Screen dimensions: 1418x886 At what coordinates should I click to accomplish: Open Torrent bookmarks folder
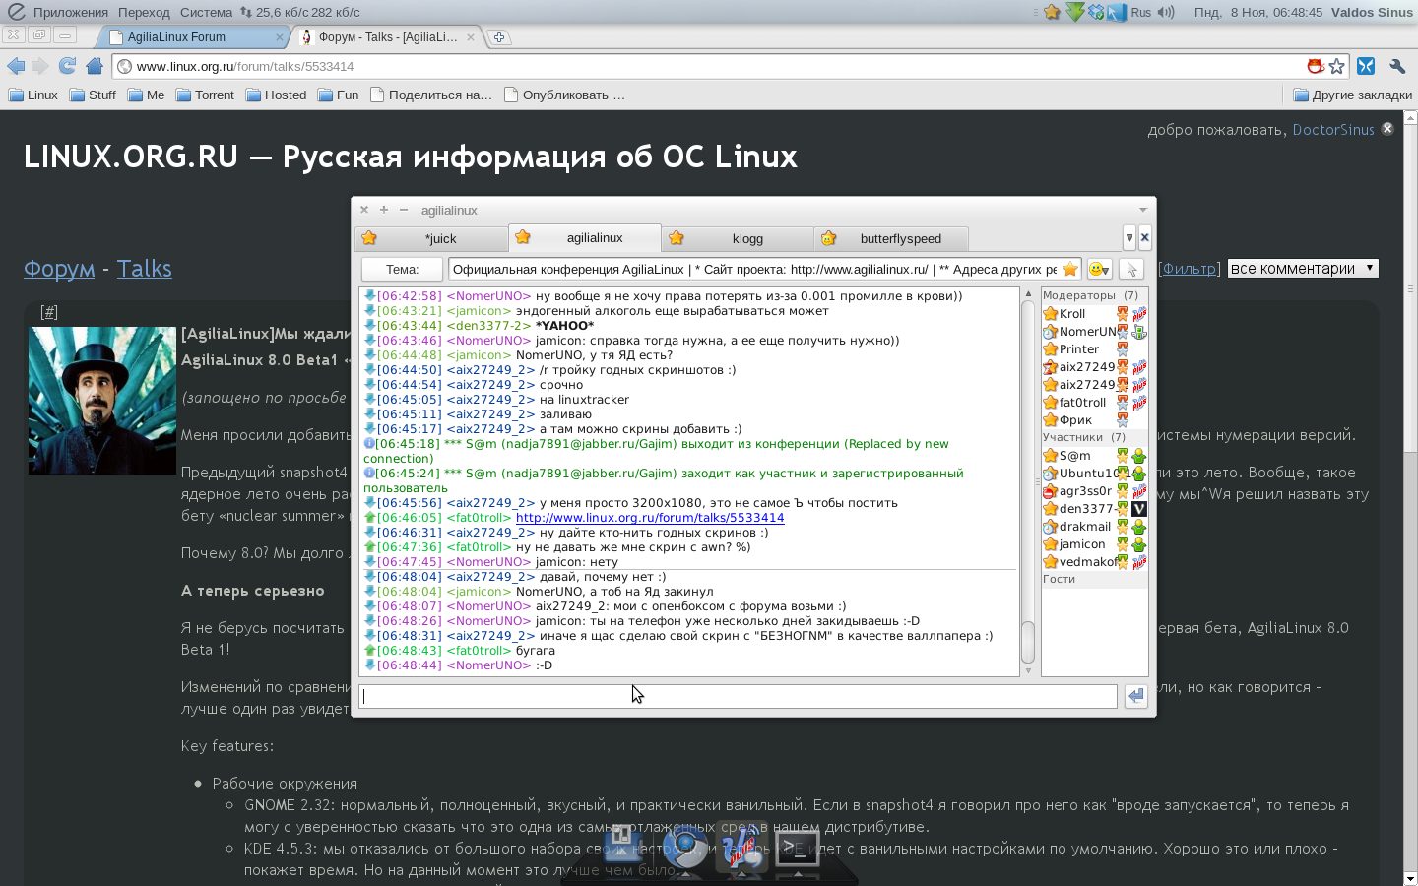click(x=205, y=95)
